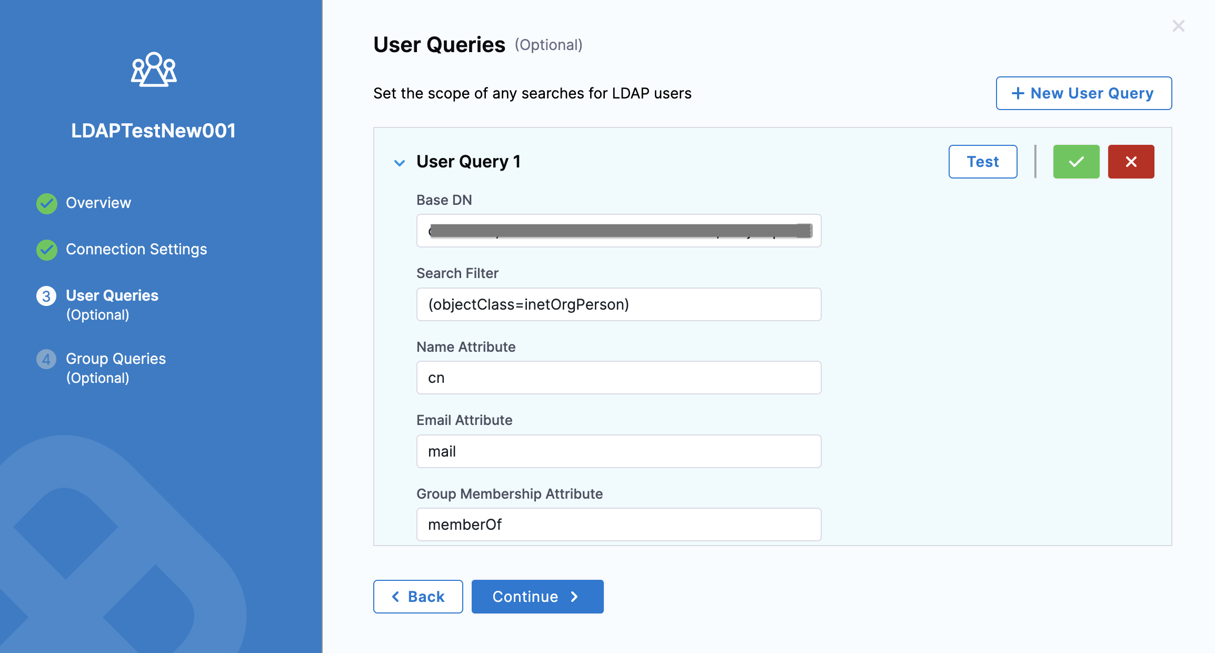Click the red X delete query button

point(1131,162)
